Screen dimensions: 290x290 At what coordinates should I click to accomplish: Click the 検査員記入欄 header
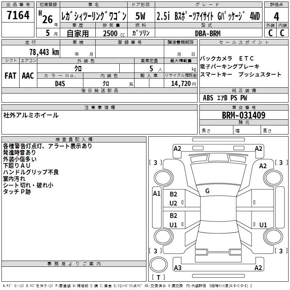coord(74,140)
